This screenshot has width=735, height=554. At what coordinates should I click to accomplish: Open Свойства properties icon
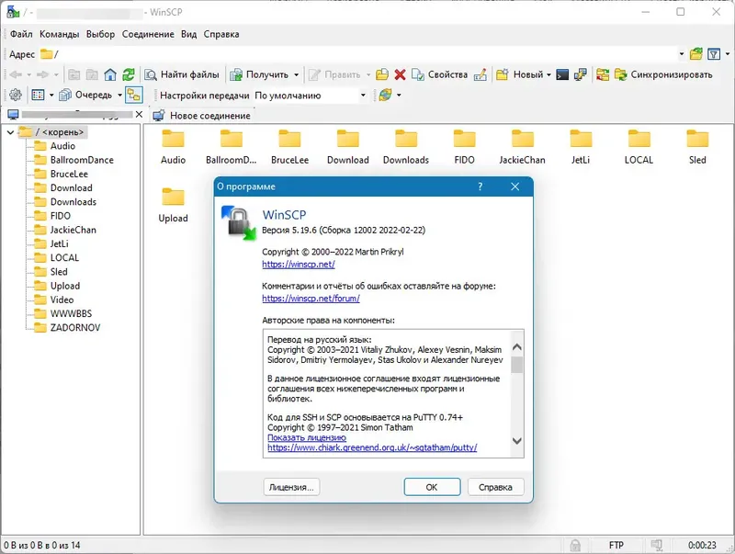point(440,74)
